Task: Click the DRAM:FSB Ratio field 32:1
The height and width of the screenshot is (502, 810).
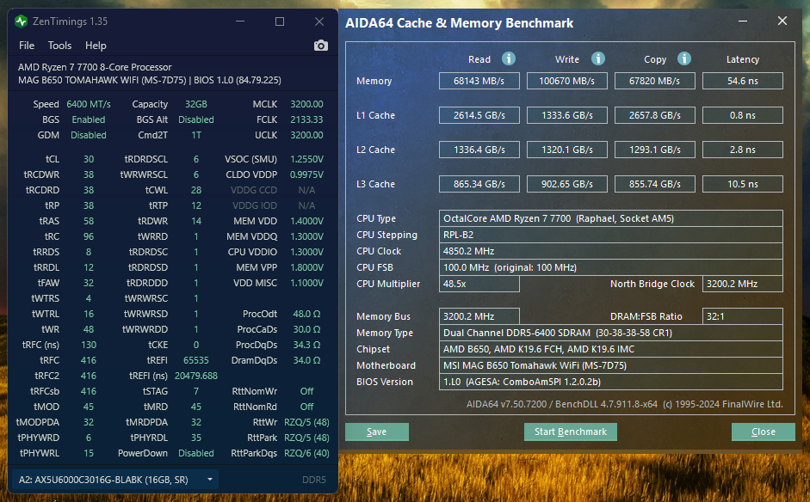Action: (x=742, y=316)
